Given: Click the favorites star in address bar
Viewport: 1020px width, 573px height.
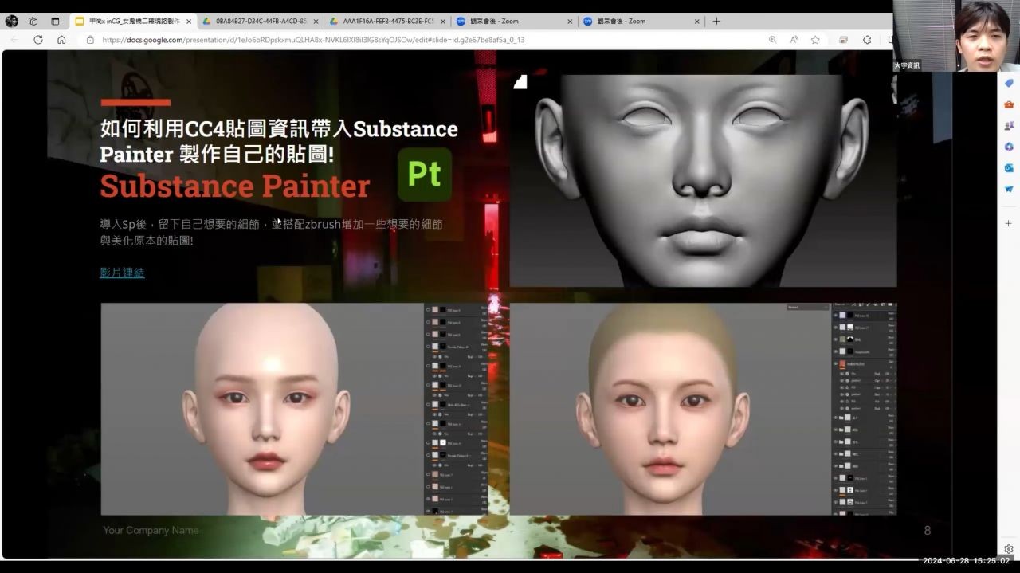Looking at the screenshot, I should point(815,40).
